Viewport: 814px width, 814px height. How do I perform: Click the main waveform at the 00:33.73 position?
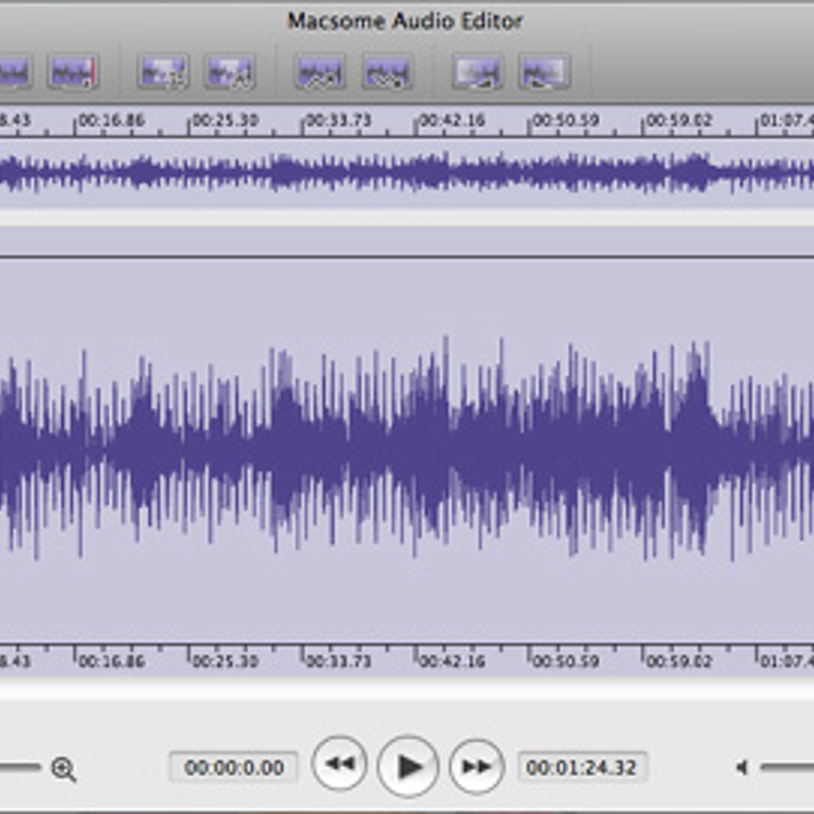coord(303,450)
